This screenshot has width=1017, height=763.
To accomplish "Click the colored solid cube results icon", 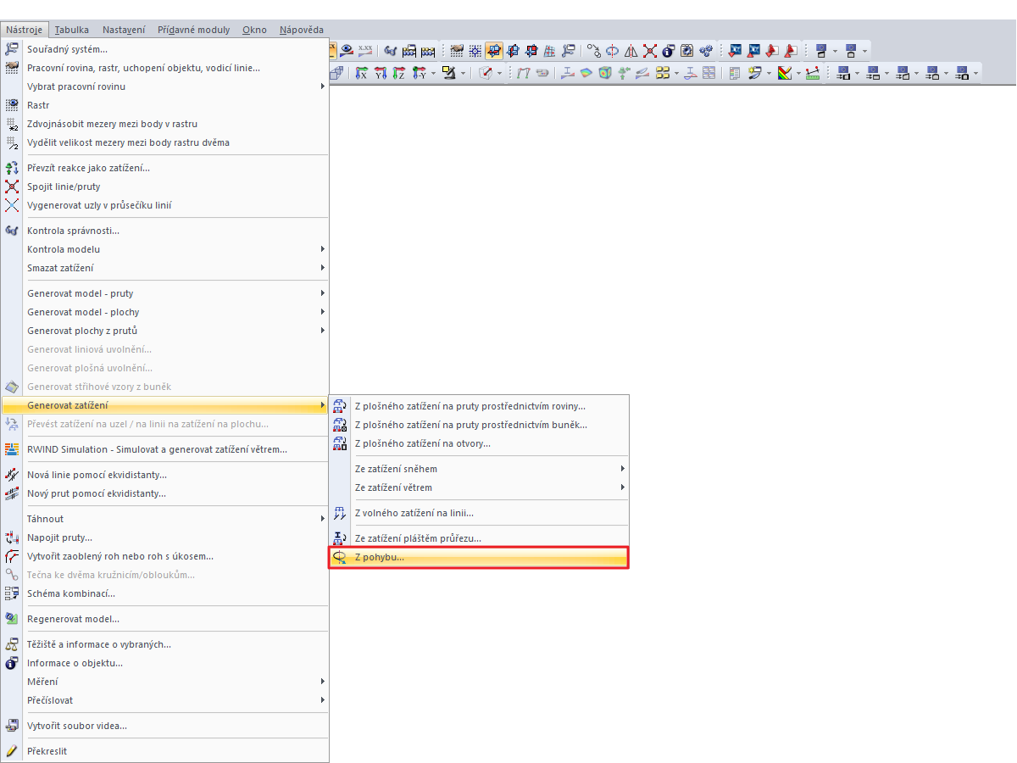I will click(x=605, y=74).
